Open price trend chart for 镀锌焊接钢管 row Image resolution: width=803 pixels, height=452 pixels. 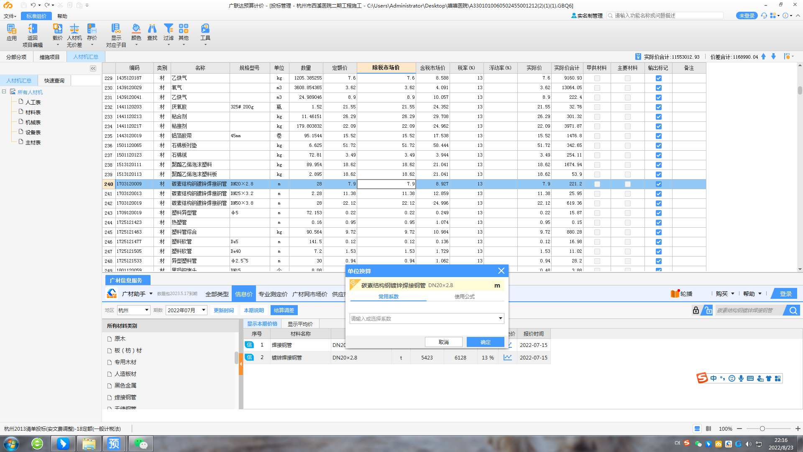pyautogui.click(x=507, y=357)
